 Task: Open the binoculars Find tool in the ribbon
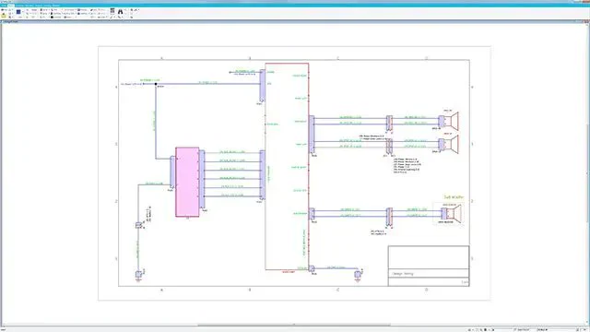[120, 12]
